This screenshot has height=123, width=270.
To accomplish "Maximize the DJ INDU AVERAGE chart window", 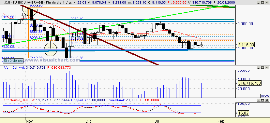I will coord(262,3).
